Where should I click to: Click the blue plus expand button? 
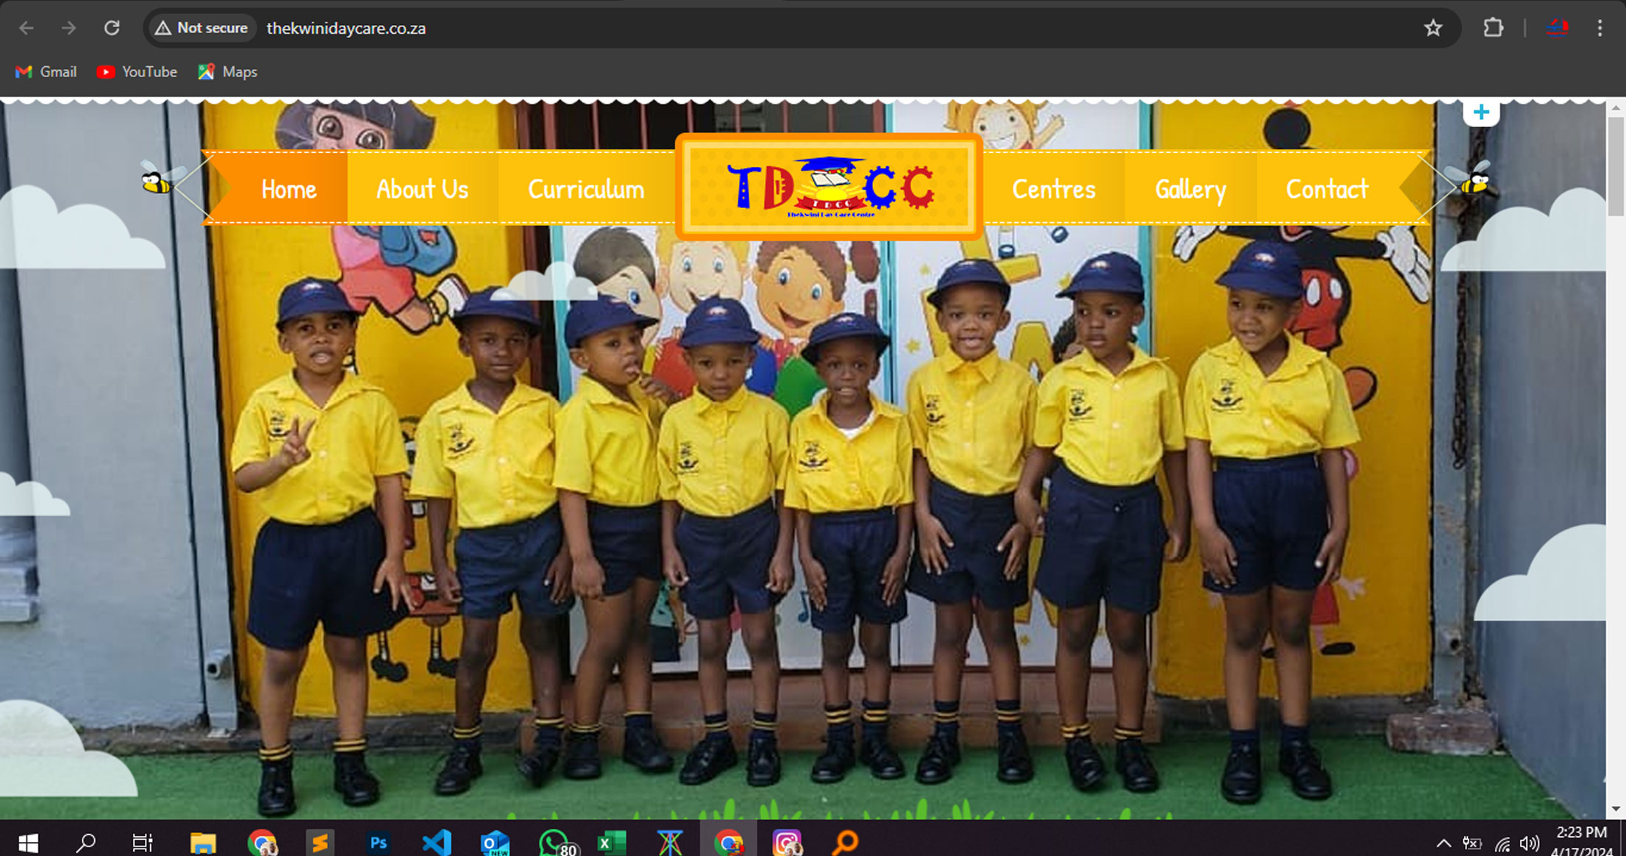[1481, 113]
